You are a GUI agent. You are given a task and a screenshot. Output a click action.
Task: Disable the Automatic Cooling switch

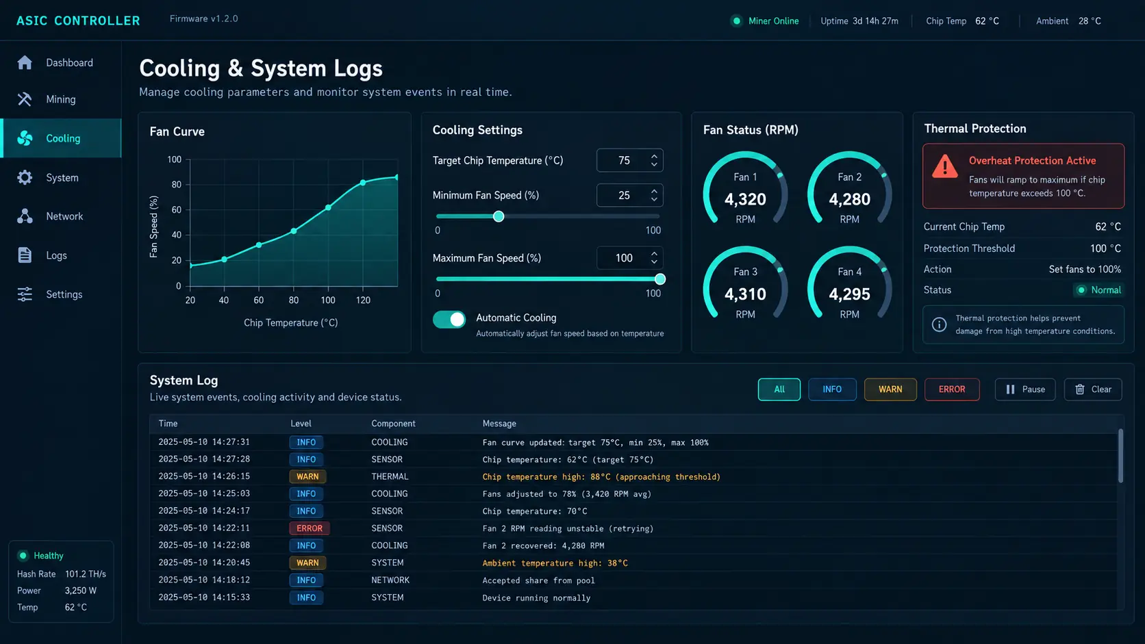point(449,319)
